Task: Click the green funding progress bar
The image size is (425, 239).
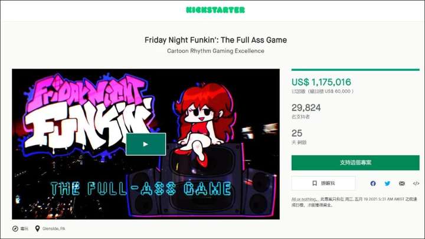Action: coord(355,70)
